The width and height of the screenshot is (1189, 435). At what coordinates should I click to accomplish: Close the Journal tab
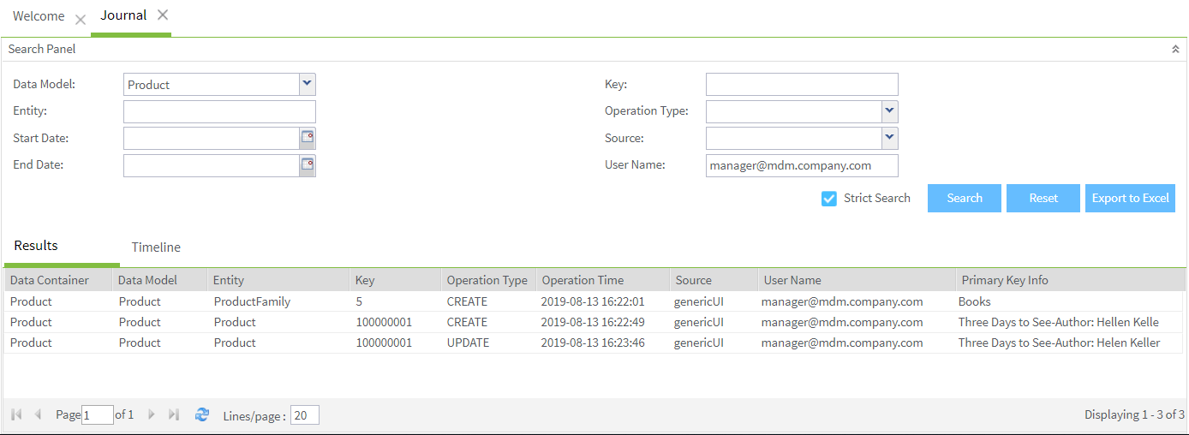click(x=163, y=15)
